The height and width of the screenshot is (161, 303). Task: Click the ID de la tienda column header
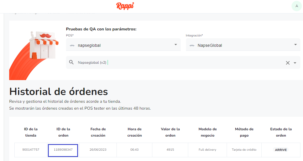(31, 132)
